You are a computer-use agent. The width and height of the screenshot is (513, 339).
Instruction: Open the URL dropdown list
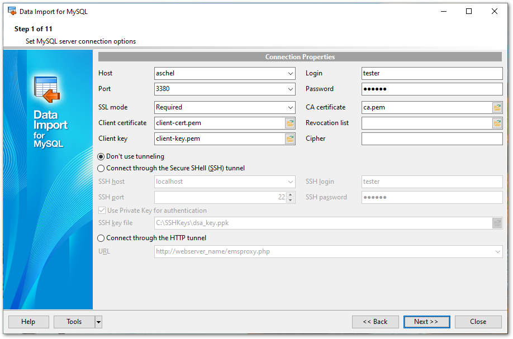(x=497, y=252)
